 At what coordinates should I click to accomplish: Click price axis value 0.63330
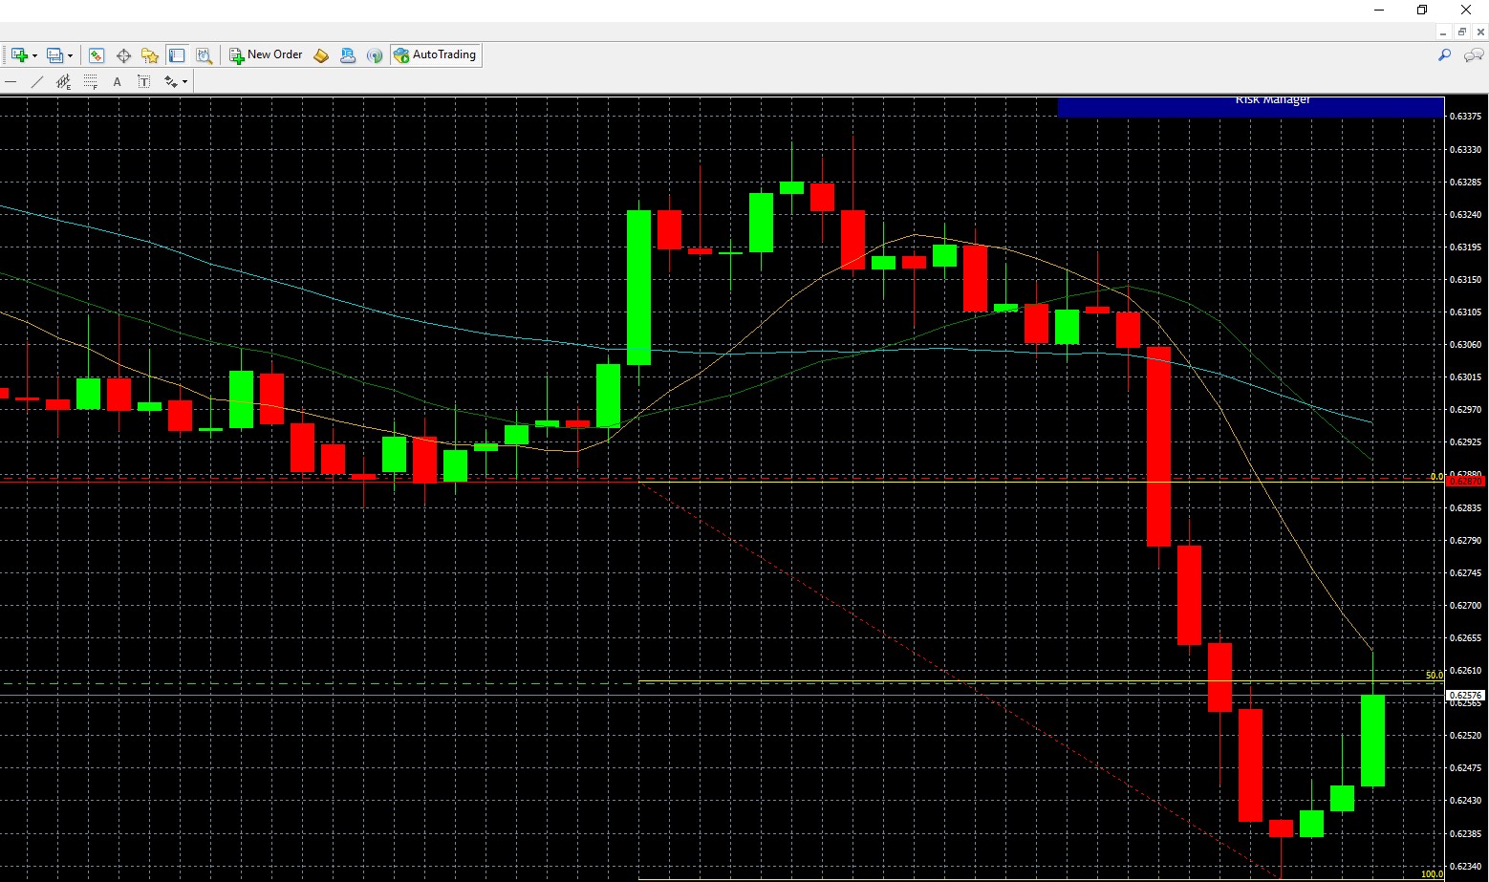(x=1466, y=150)
